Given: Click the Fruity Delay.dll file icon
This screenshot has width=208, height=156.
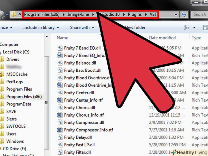Looking at the screenshot, I should pos(60,137).
